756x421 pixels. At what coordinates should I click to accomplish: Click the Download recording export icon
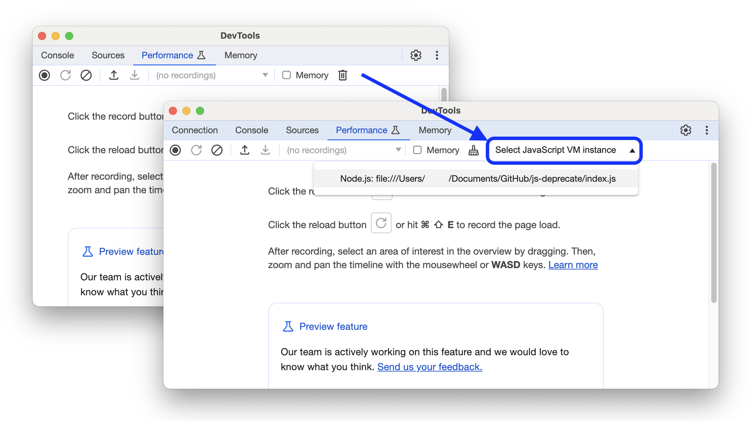pyautogui.click(x=264, y=151)
